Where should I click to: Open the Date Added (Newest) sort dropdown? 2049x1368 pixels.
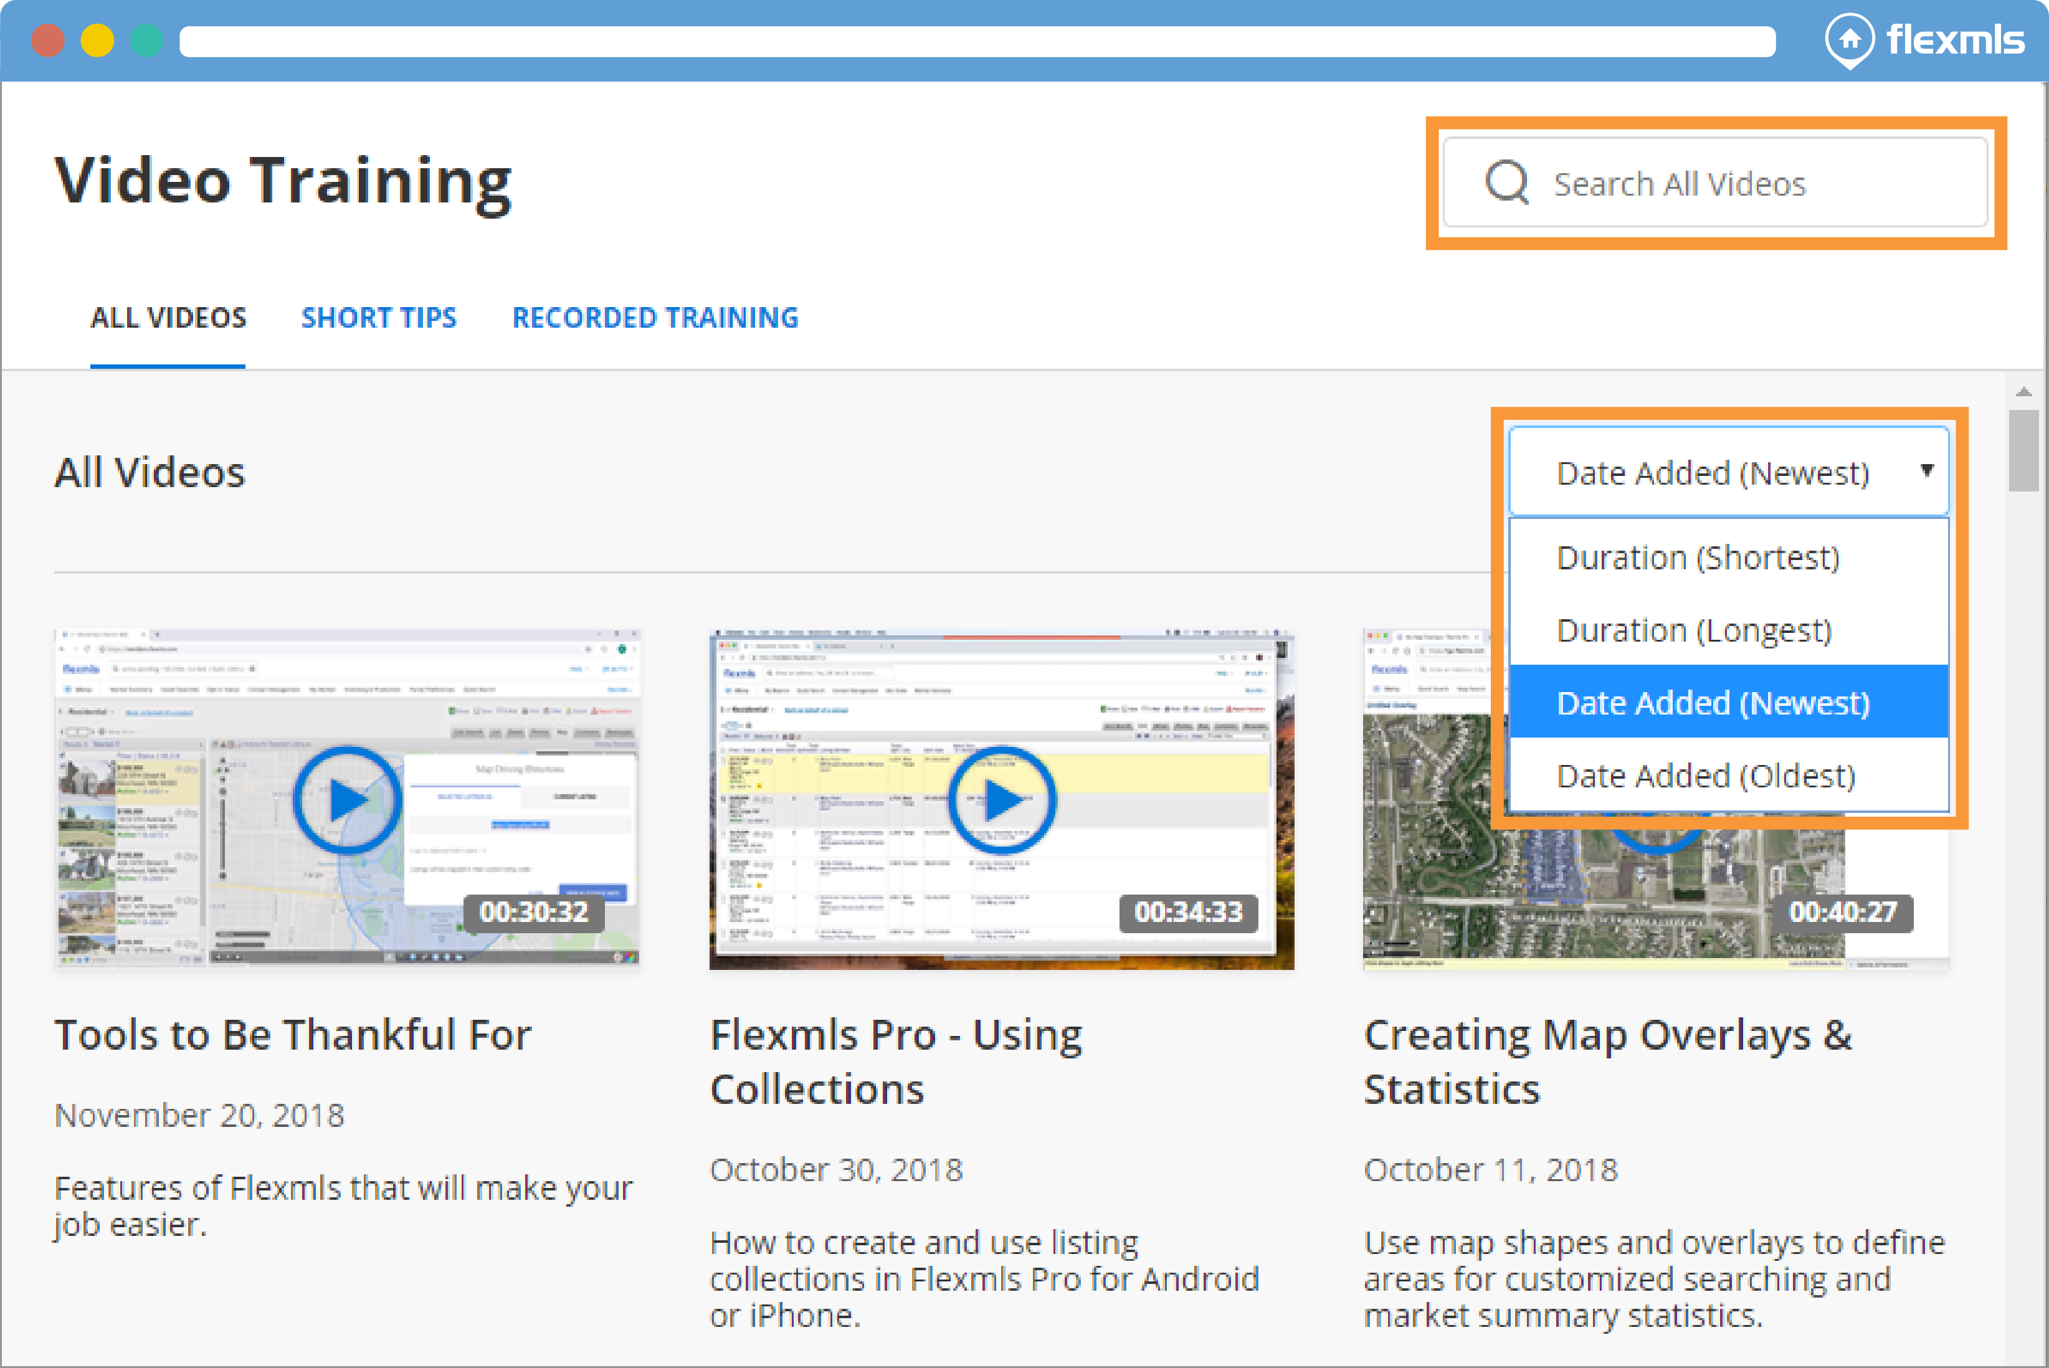point(1728,472)
